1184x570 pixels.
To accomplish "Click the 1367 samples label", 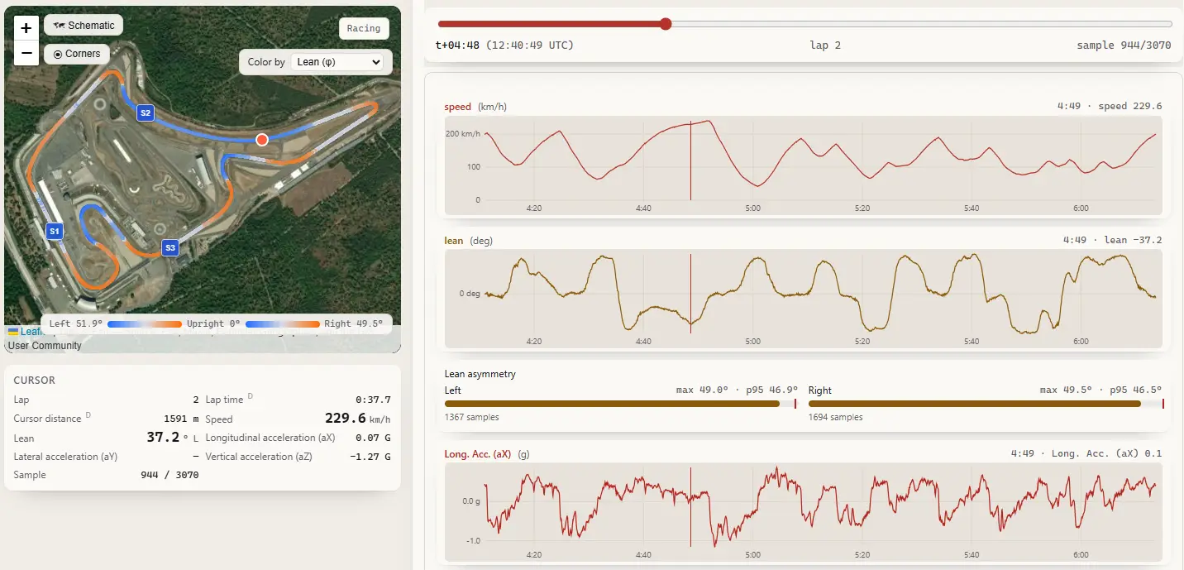I will click(x=472, y=417).
